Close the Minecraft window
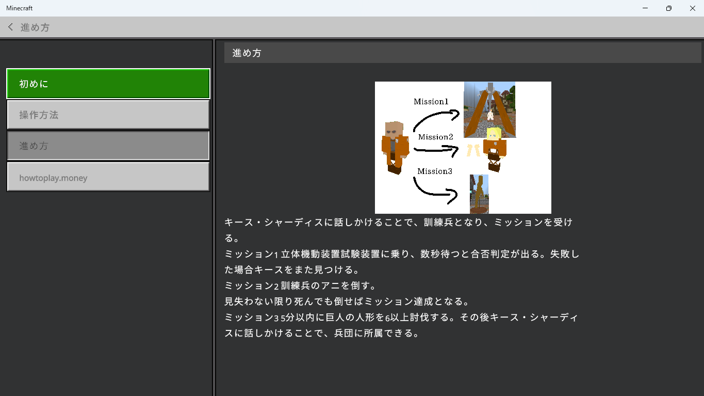Image resolution: width=704 pixels, height=396 pixels. tap(692, 8)
